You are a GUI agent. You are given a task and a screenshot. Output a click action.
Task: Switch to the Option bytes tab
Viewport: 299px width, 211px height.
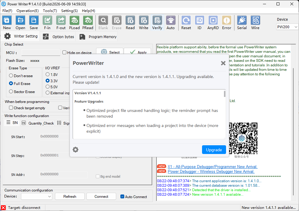[x=58, y=37]
